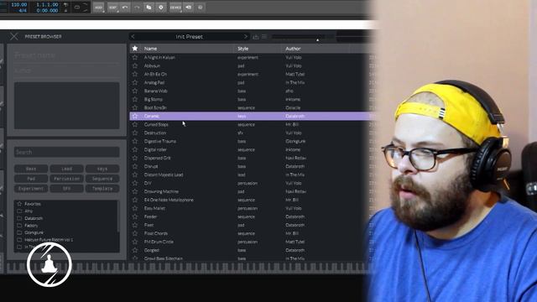
Task: Sort presets by Name column header
Action: point(150,49)
